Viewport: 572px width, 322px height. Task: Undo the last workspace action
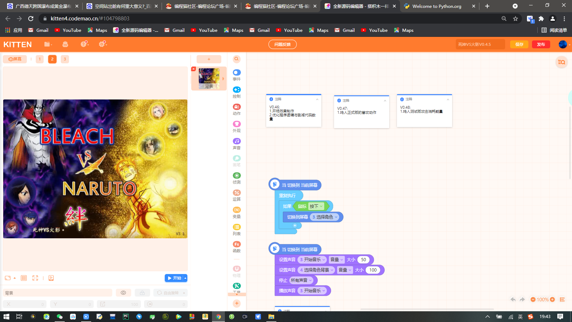pos(513,299)
